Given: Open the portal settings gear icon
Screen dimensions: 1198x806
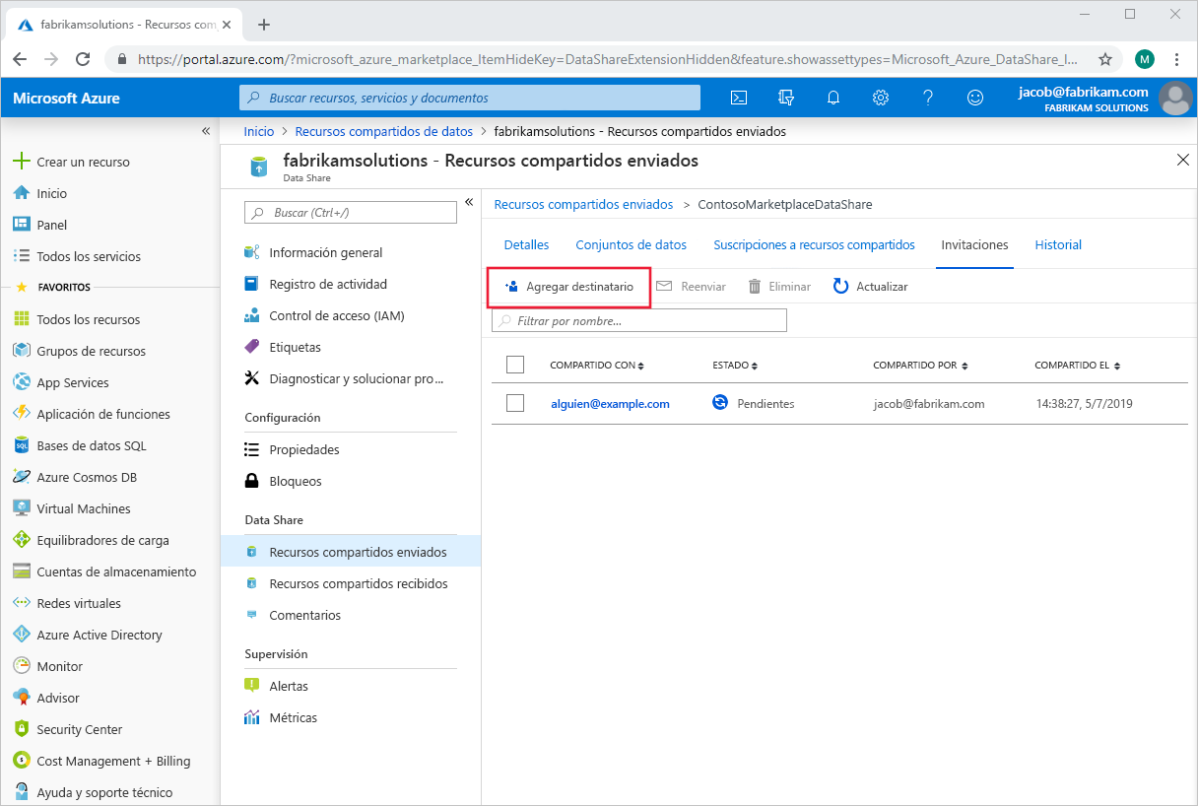Looking at the screenshot, I should (x=881, y=98).
